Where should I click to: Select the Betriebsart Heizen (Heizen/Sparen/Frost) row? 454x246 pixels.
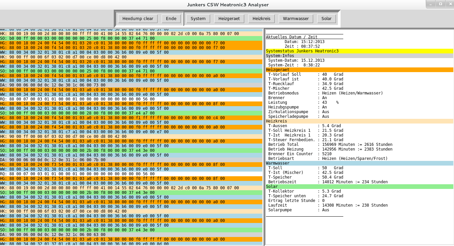(328, 159)
